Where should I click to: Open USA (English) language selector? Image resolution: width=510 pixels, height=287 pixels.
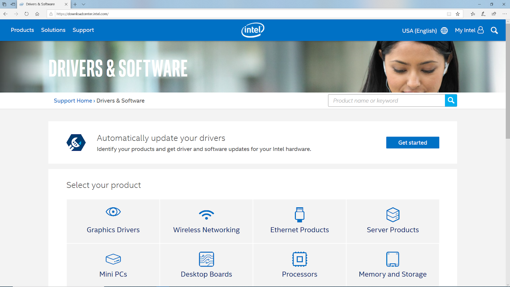pos(425,31)
